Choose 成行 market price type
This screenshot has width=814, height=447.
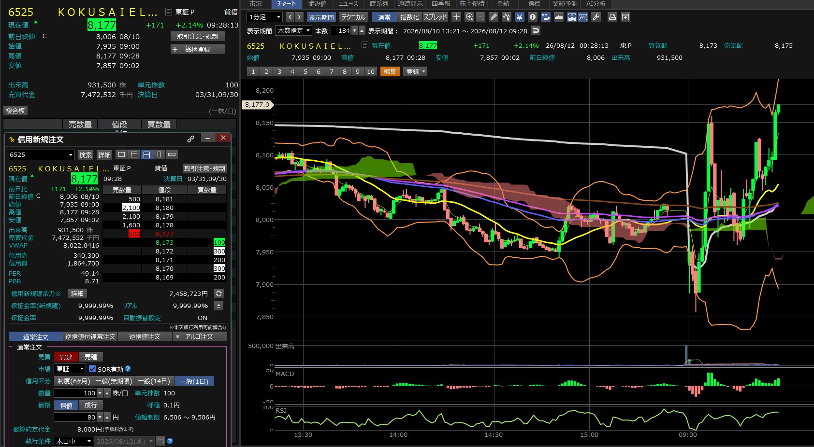(90, 405)
